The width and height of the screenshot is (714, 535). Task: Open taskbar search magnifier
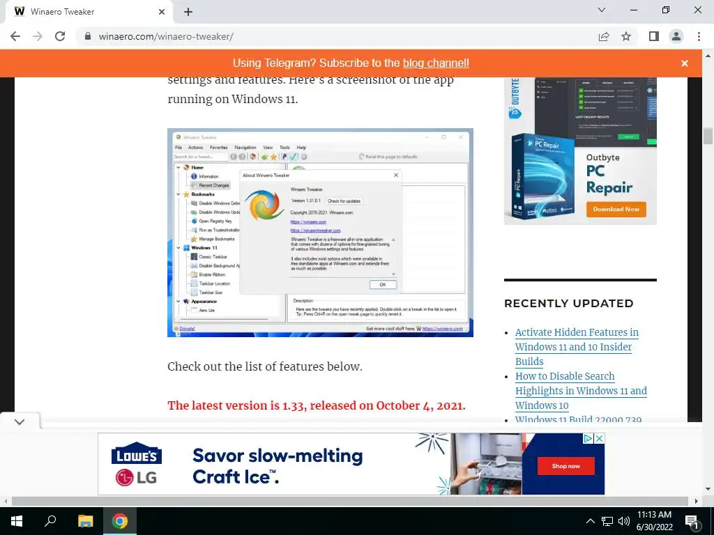pyautogui.click(x=50, y=521)
